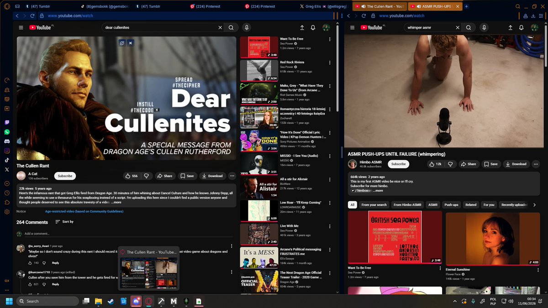Toggle Save on The Cullen Rant video
This screenshot has height=308, width=548.
pyautogui.click(x=187, y=176)
